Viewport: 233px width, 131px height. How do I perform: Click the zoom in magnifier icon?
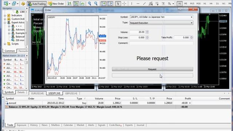point(90,4)
